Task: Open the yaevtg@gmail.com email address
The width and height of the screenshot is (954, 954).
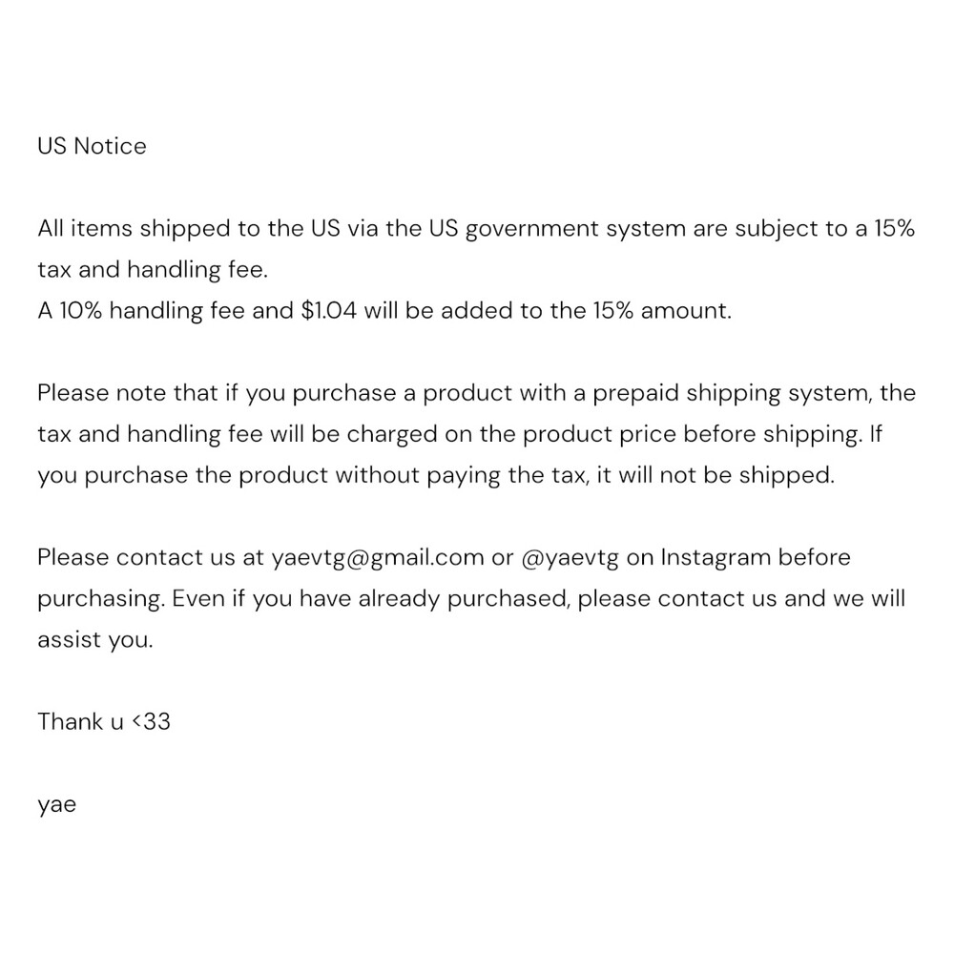Action: click(x=378, y=557)
